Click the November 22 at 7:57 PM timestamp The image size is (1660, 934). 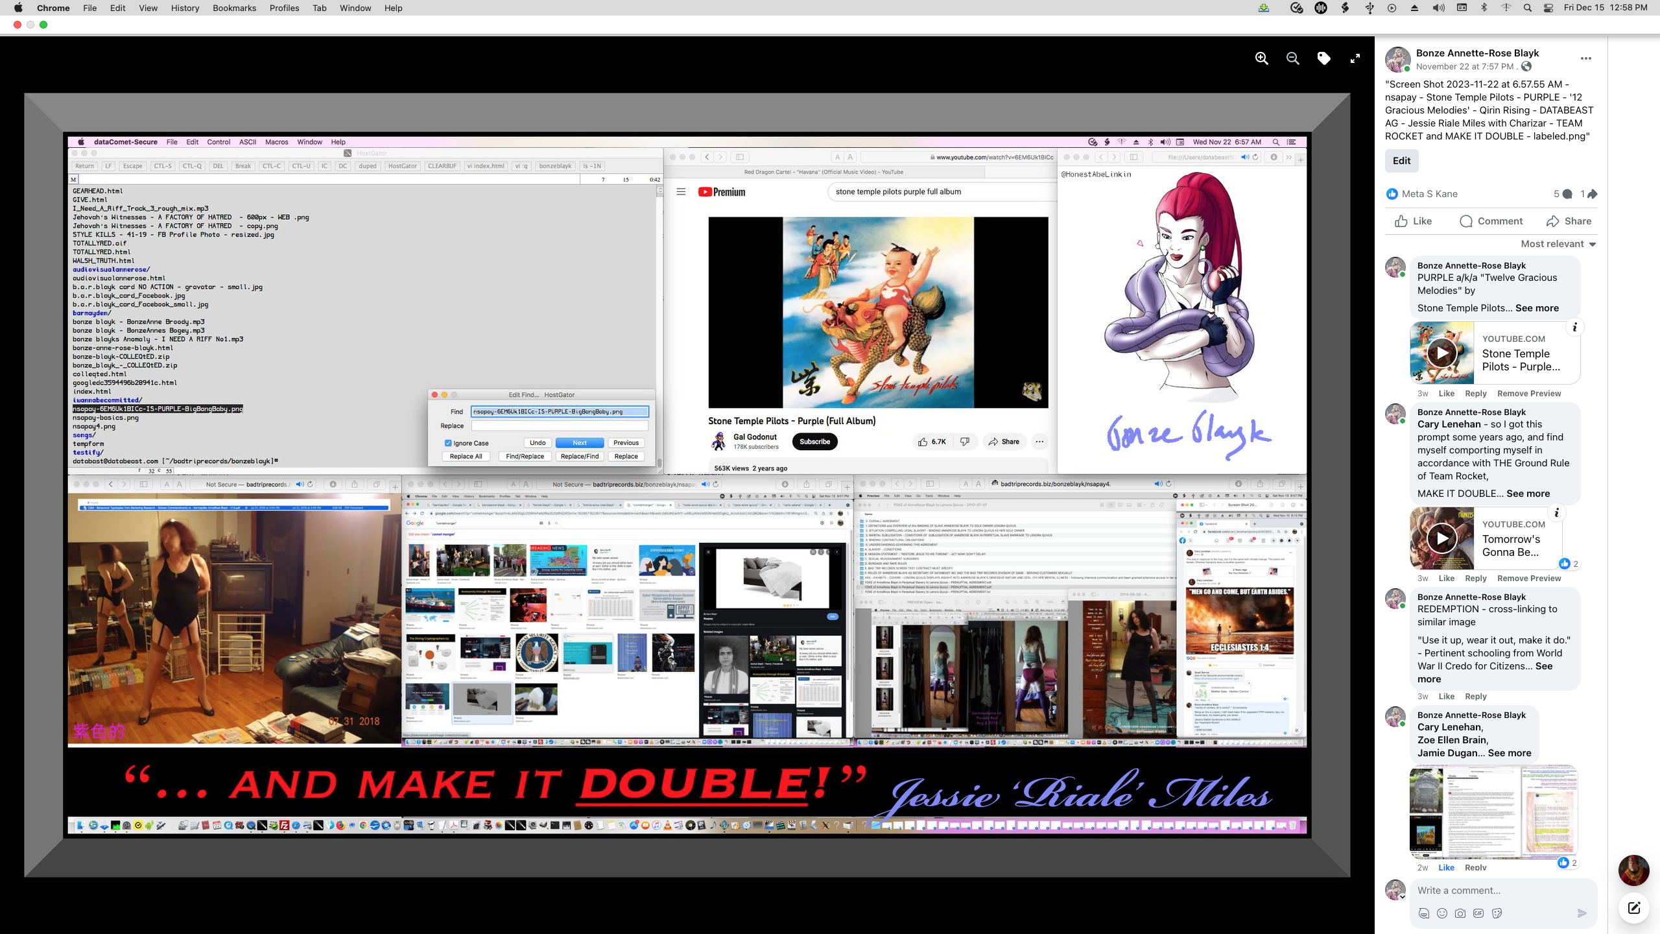[1464, 66]
